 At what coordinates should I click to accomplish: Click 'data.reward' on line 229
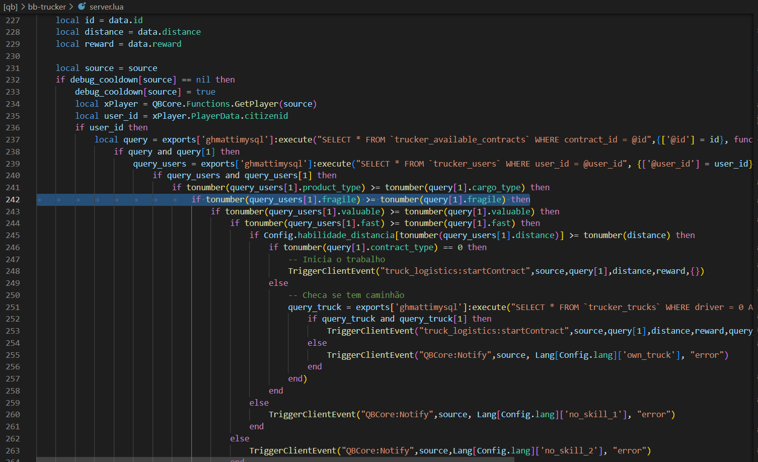click(x=155, y=44)
